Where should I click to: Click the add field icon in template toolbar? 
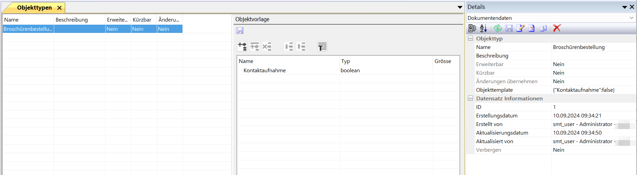(x=242, y=46)
